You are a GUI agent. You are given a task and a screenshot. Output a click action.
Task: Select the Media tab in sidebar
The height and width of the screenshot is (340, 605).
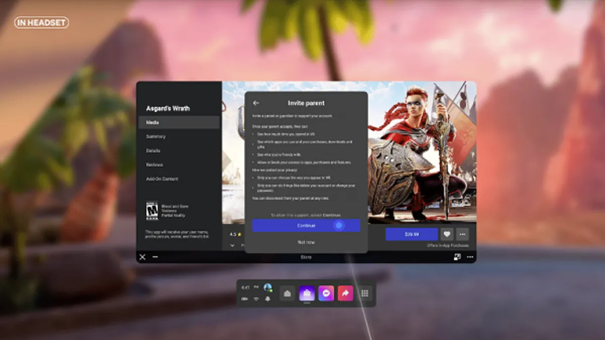pyautogui.click(x=179, y=122)
